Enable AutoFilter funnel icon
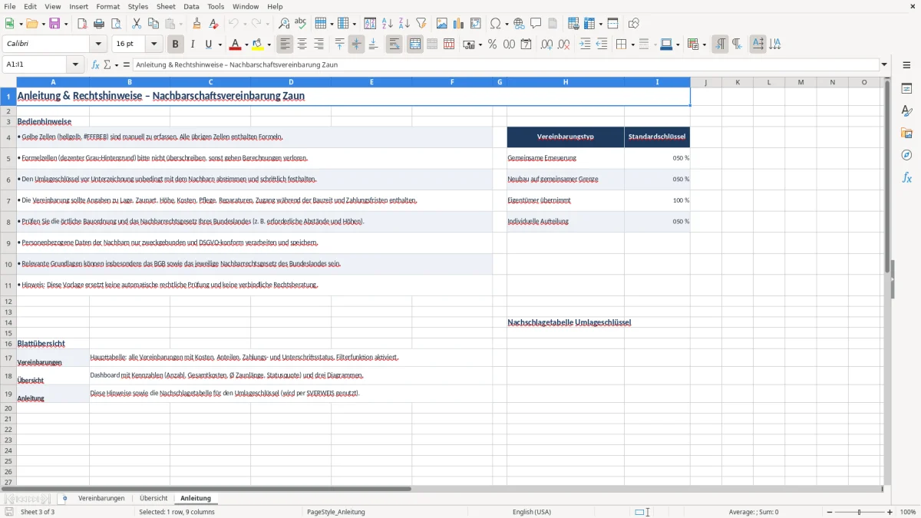 [x=421, y=24]
